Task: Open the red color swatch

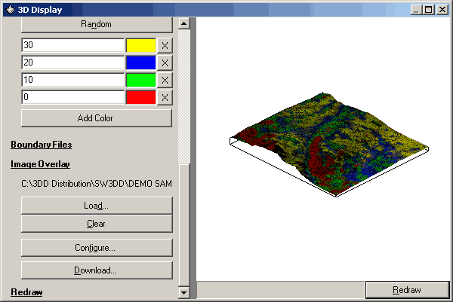Action: point(141,97)
